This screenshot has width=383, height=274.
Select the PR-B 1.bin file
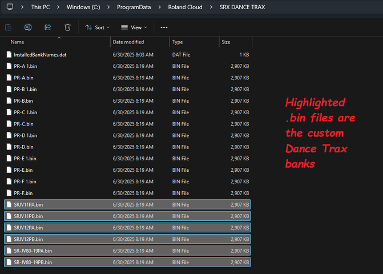coord(127,89)
